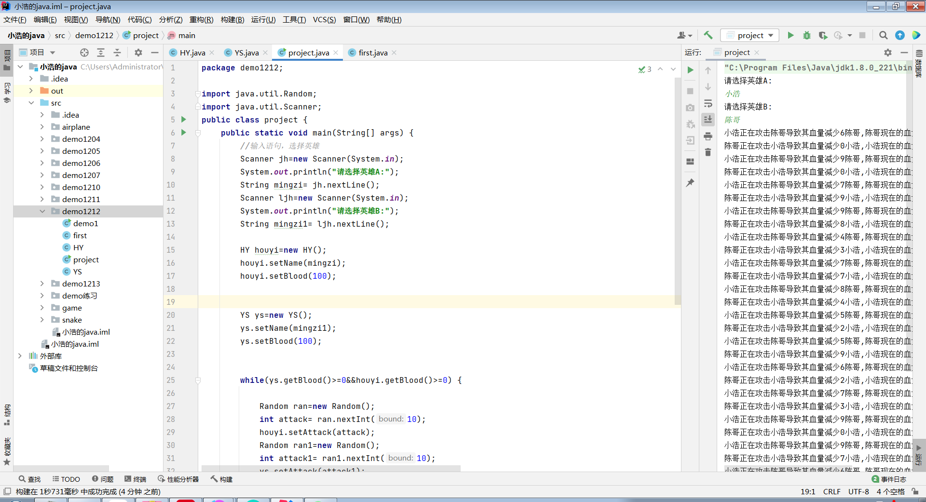Open the user account icon in toolbar
926x502 pixels.
[684, 35]
